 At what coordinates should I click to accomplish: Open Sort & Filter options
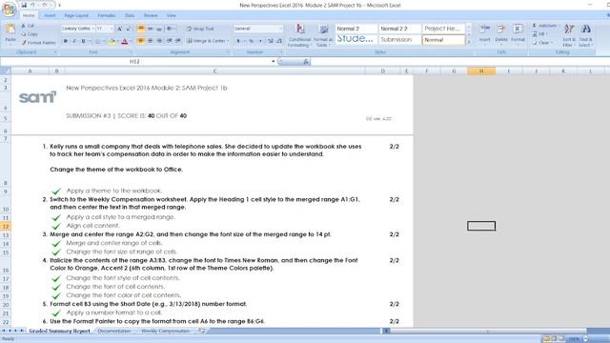[569, 35]
